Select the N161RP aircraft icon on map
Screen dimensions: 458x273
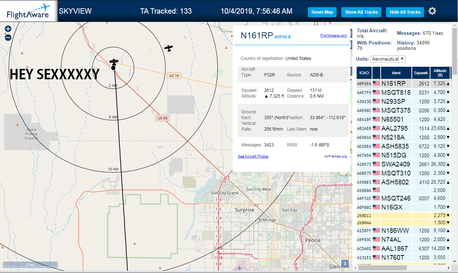[114, 62]
